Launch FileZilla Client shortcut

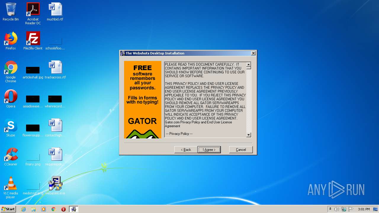pyautogui.click(x=33, y=41)
